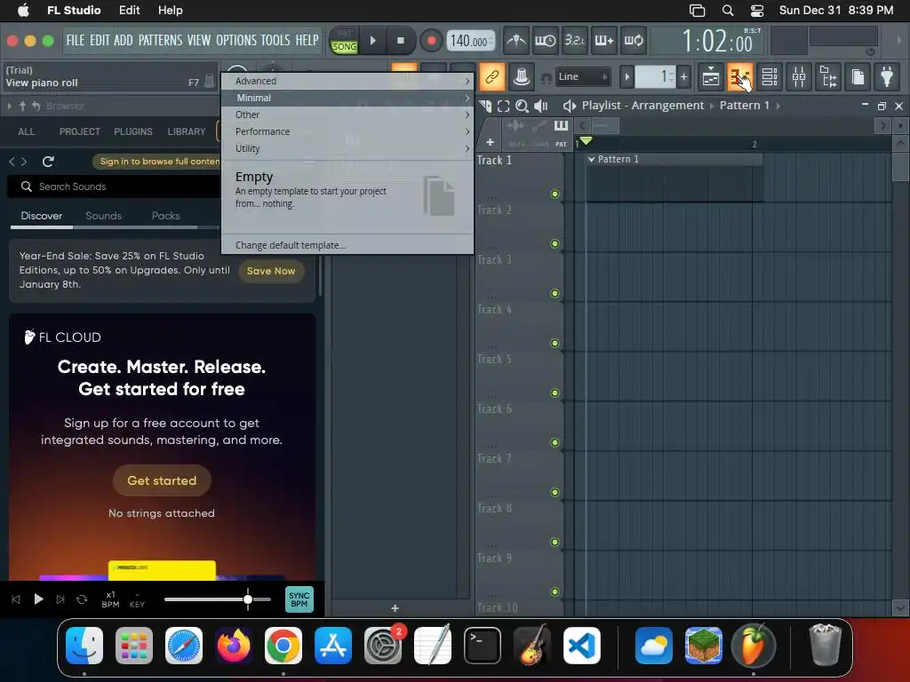The height and width of the screenshot is (682, 910).
Task: Adjust the preview volume slider
Action: (x=218, y=599)
